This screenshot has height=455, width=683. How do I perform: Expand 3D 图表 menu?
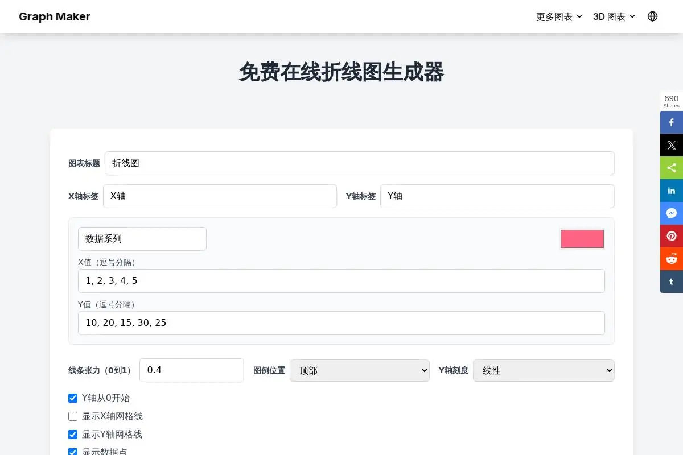pyautogui.click(x=614, y=16)
